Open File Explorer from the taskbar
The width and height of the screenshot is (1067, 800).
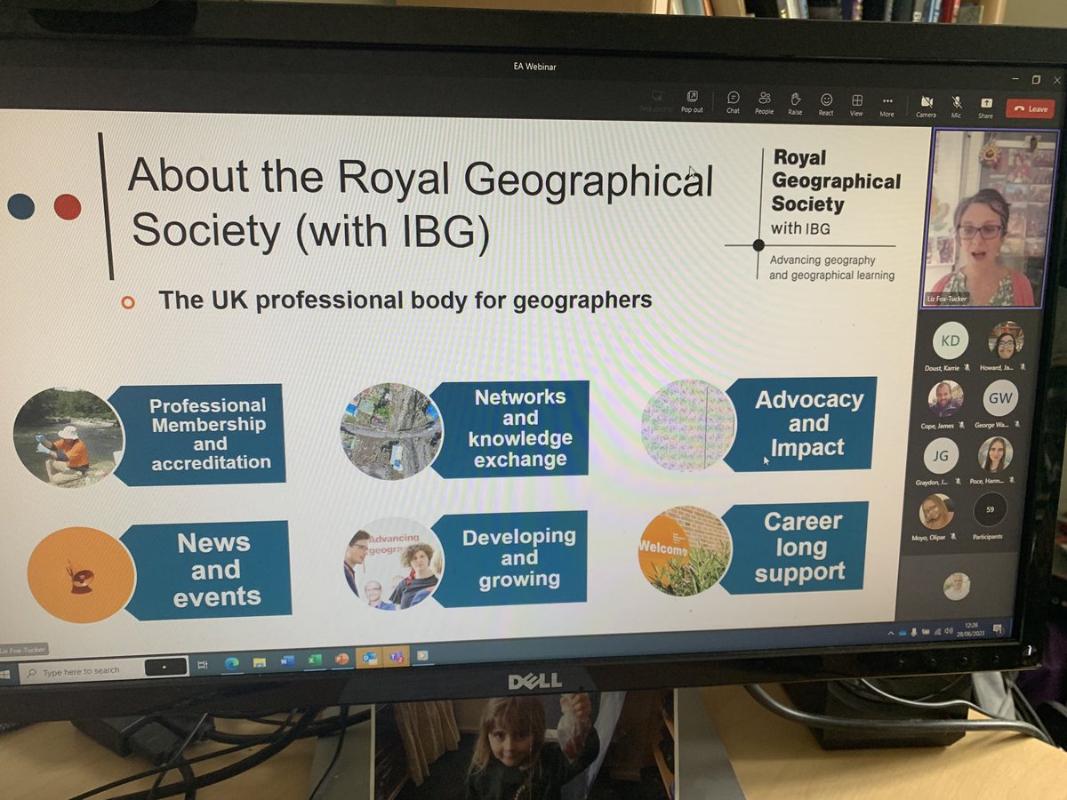pyautogui.click(x=259, y=661)
